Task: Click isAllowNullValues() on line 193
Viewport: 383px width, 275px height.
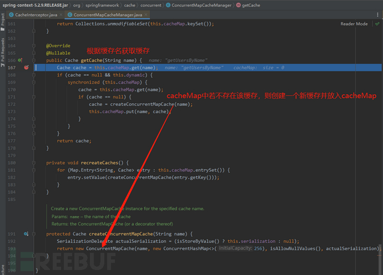Action: point(295,248)
